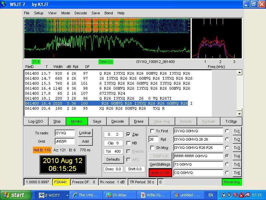
Task: Select the Tx3 message radio button
Action: pyautogui.click(x=227, y=148)
